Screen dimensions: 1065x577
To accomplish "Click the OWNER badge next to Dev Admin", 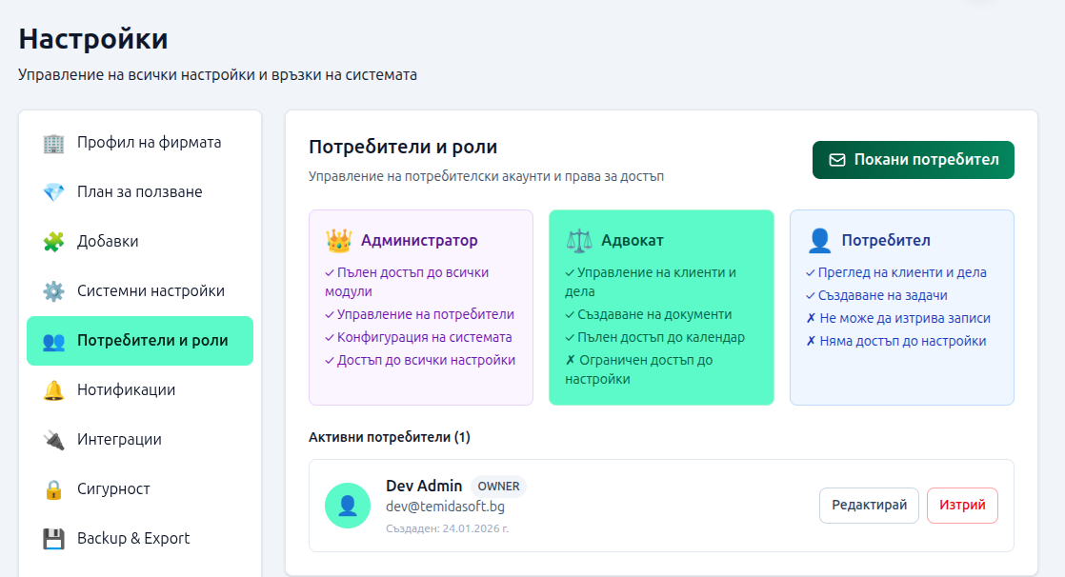I will tap(498, 487).
